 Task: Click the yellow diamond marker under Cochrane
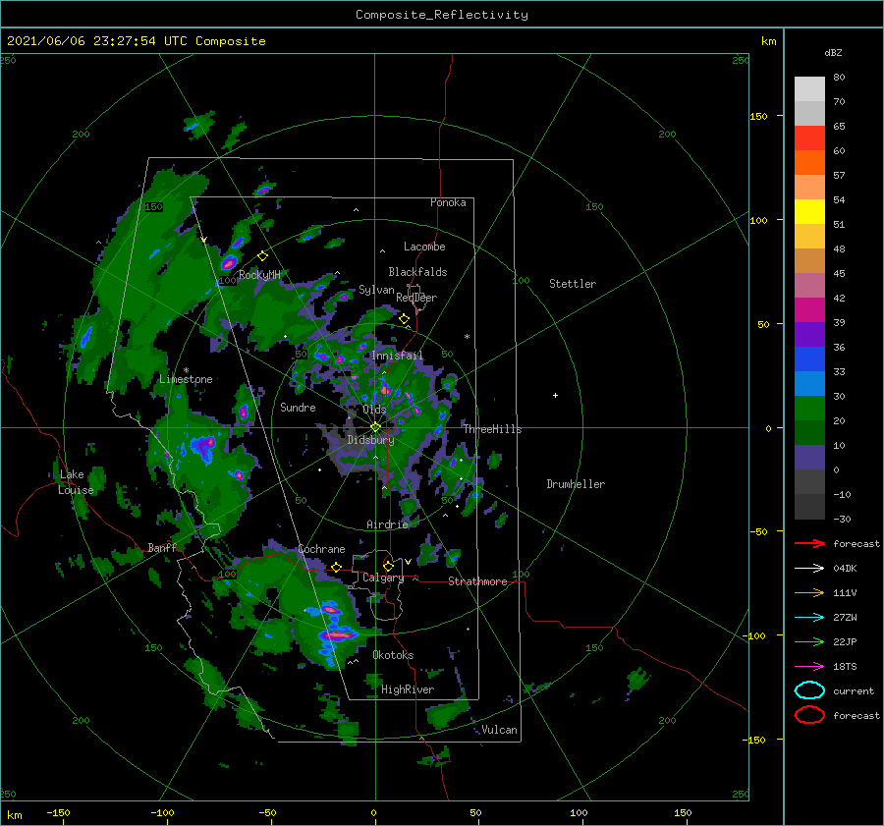point(336,568)
